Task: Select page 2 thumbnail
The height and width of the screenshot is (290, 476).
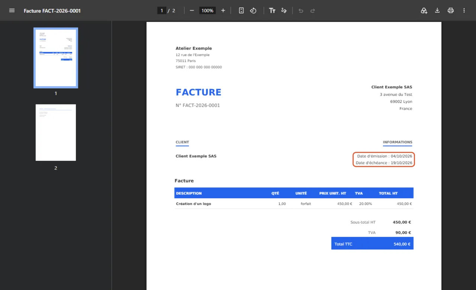Action: tap(56, 133)
